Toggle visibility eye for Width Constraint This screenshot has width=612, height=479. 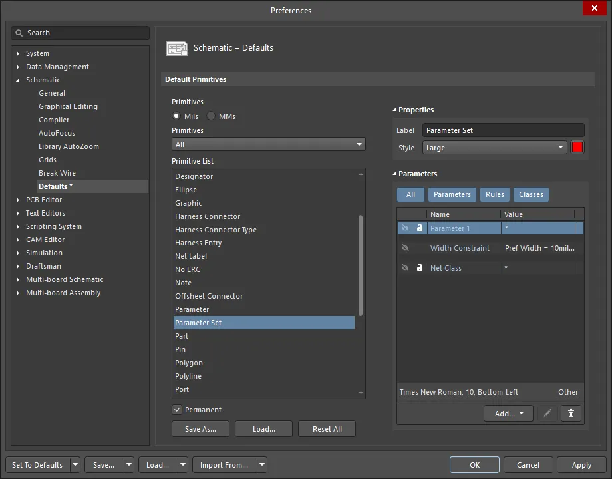coord(405,248)
